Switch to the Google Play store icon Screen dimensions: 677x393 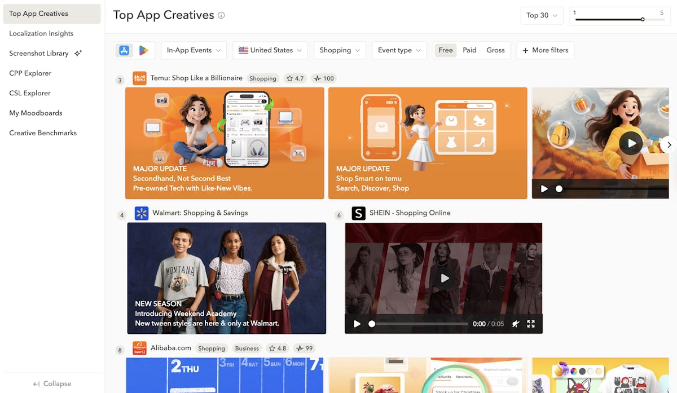[x=144, y=50]
